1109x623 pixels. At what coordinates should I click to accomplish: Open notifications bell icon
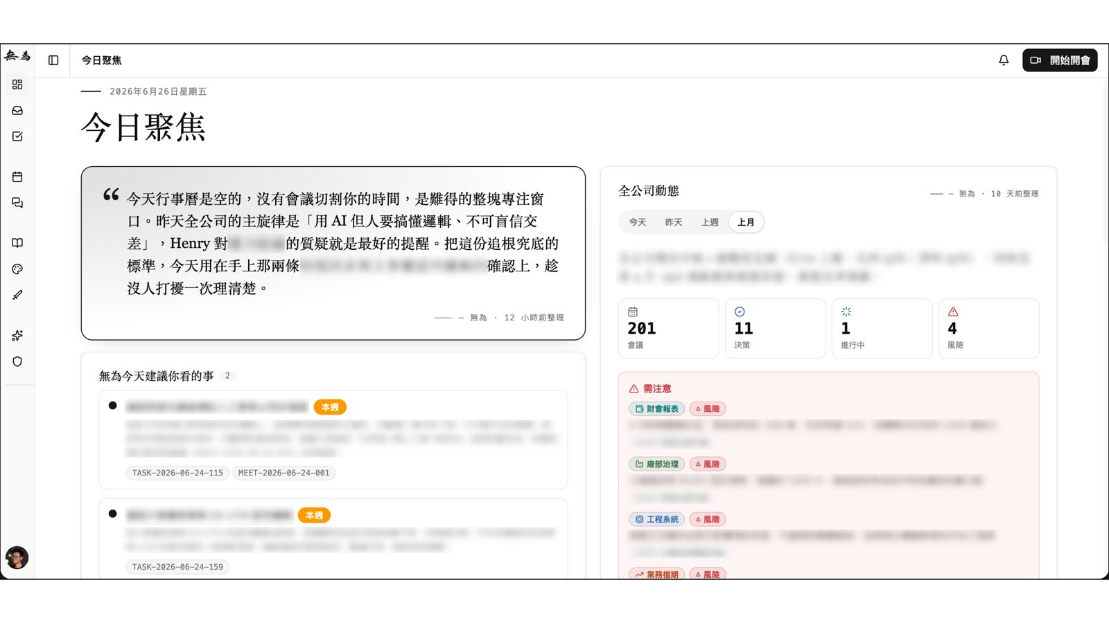[x=1004, y=60]
